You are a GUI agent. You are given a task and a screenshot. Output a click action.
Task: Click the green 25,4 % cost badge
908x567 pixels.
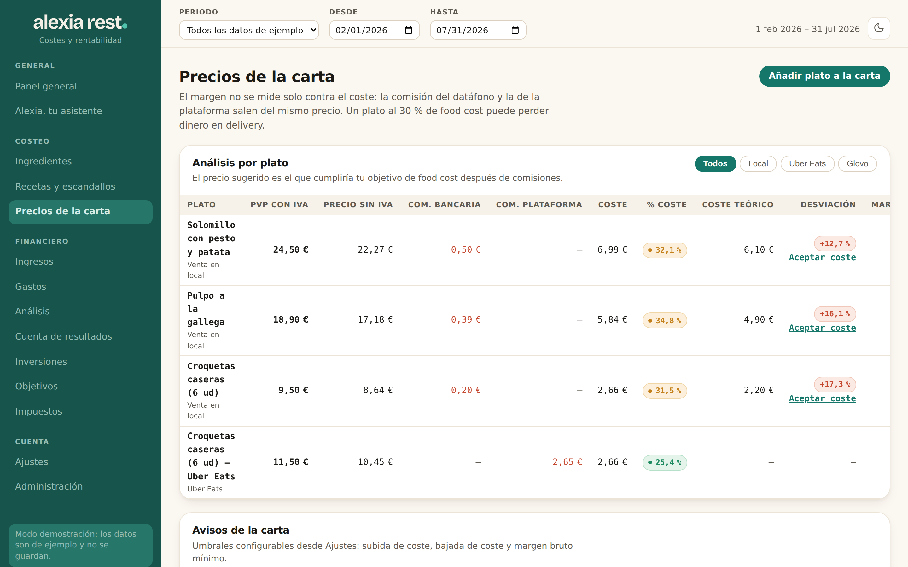pos(665,462)
